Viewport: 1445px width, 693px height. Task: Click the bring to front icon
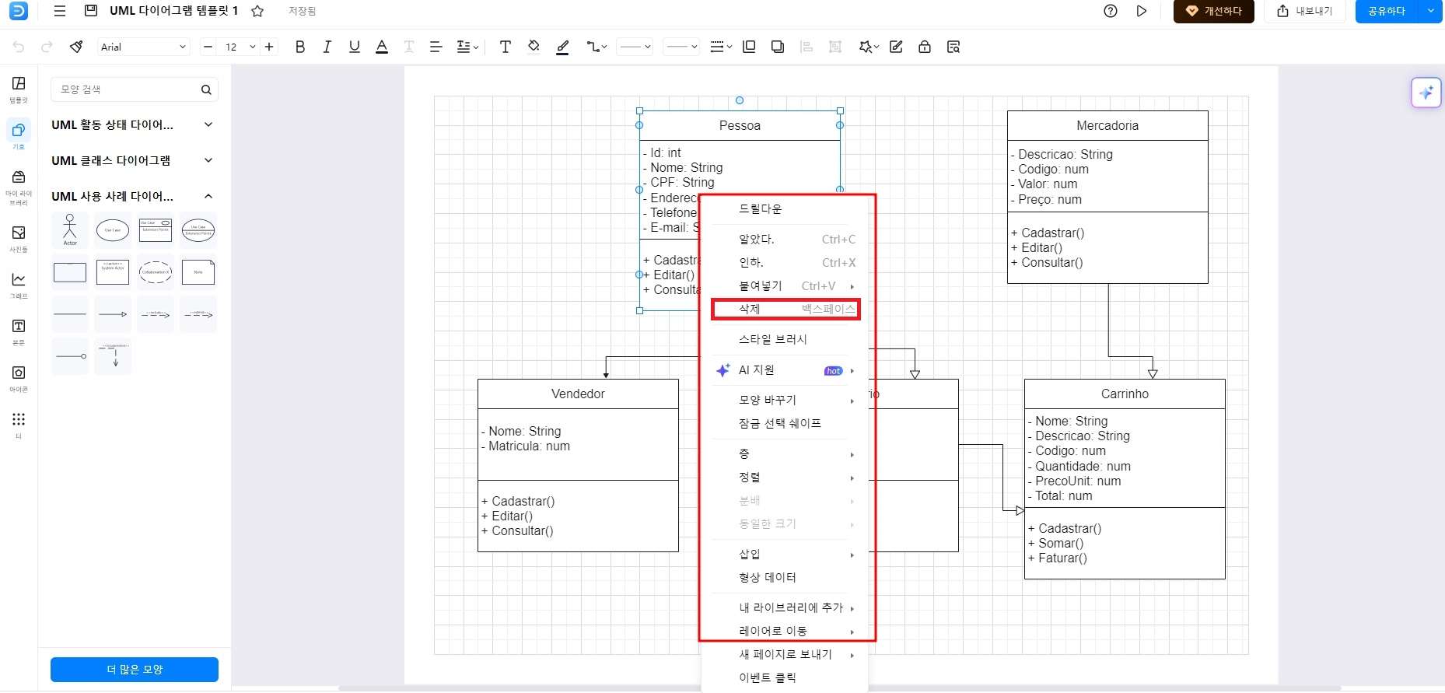749,47
